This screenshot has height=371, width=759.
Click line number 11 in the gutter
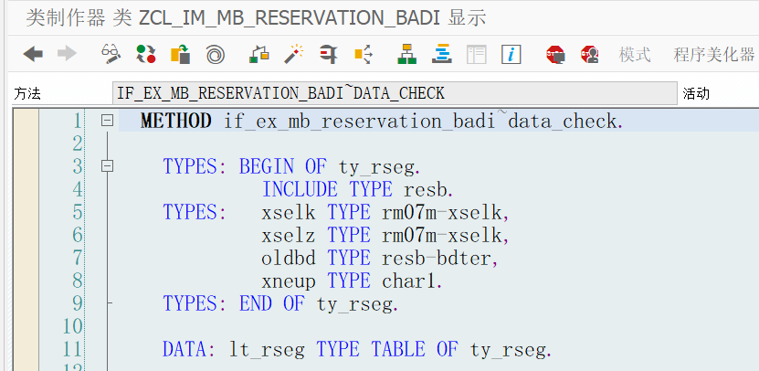73,349
